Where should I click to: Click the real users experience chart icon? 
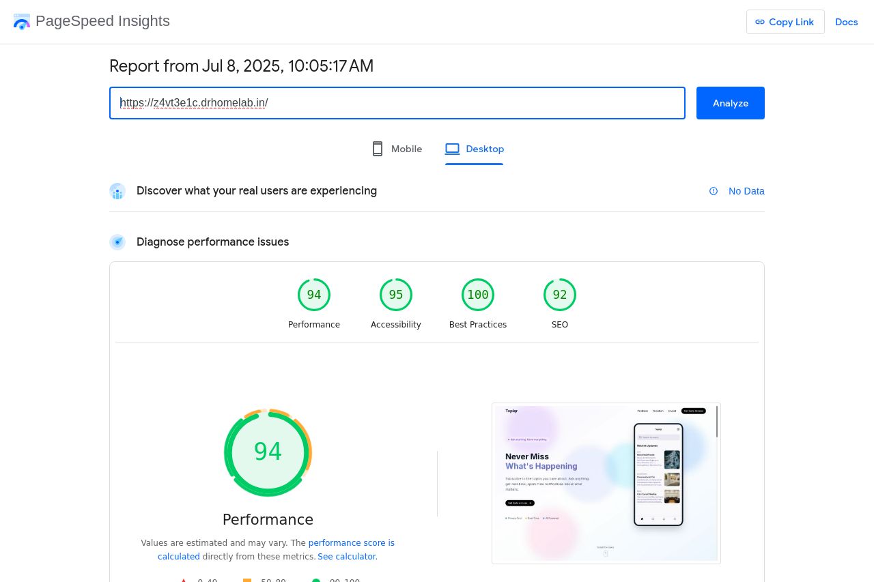(x=117, y=191)
